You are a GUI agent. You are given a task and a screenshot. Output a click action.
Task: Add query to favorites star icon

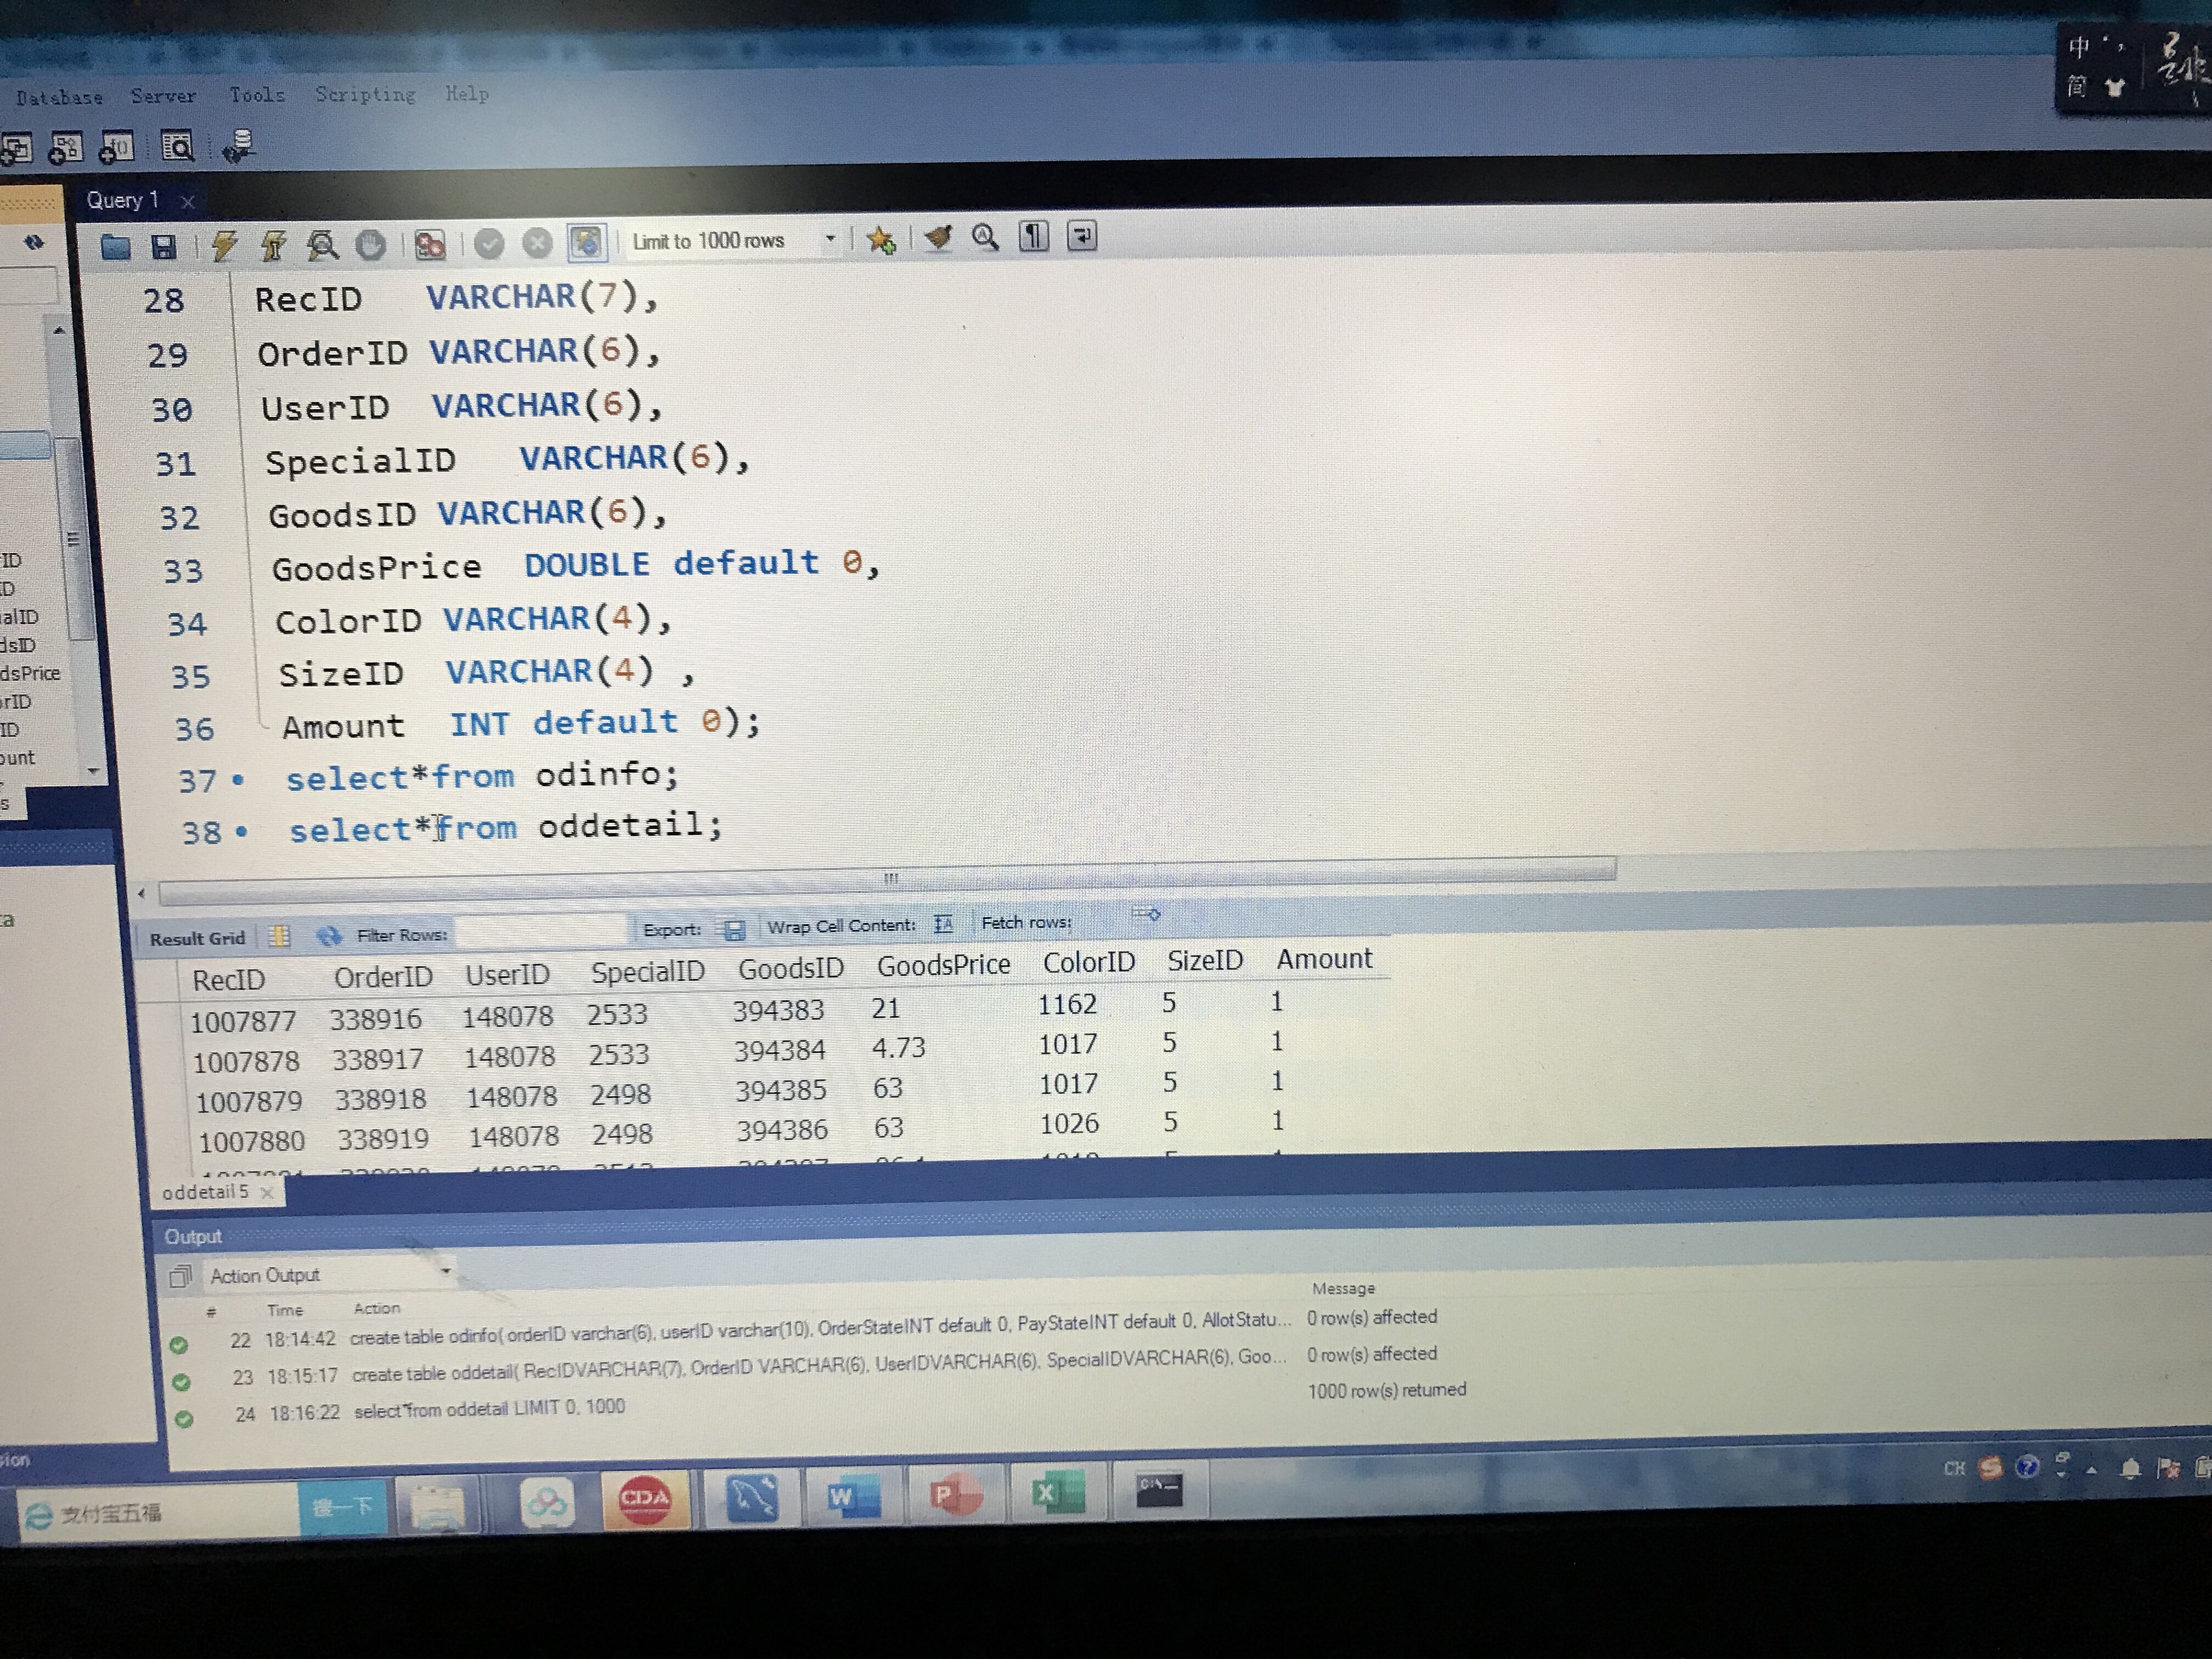(881, 239)
